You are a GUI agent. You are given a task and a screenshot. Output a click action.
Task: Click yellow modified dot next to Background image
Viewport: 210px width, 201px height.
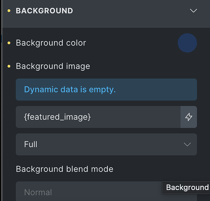(x=9, y=66)
